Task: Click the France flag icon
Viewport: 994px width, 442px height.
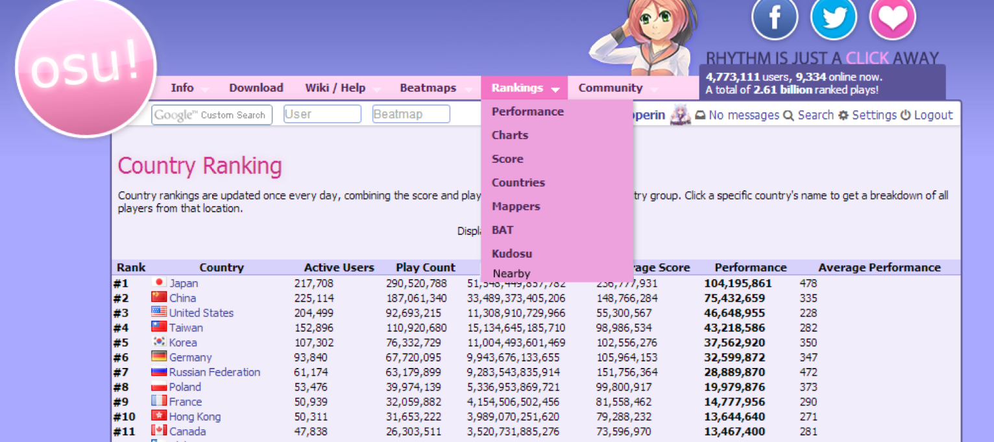Action: (x=159, y=402)
